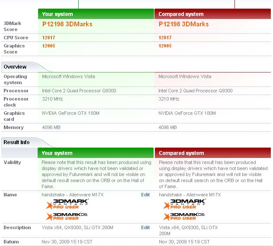The height and width of the screenshot is (246, 273).
Task: Click 'Graphics card' row label
Action: [x=14, y=116]
